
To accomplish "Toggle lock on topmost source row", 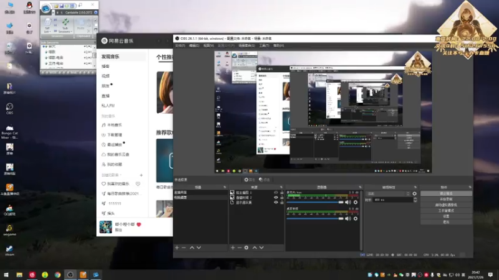I will (x=282, y=192).
